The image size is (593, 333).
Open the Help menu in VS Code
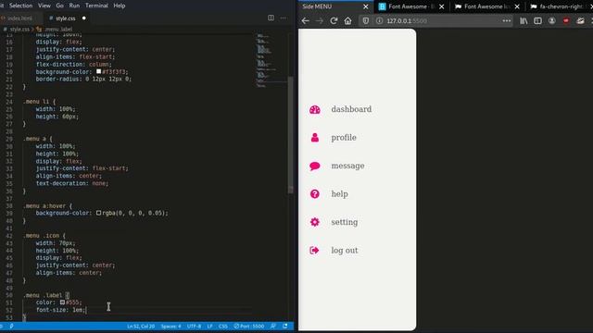click(120, 6)
